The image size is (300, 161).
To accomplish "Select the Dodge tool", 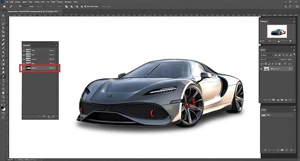I will click(x=3, y=72).
